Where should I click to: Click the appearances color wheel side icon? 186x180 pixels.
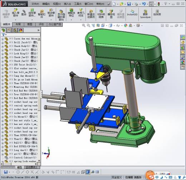(x=182, y=62)
